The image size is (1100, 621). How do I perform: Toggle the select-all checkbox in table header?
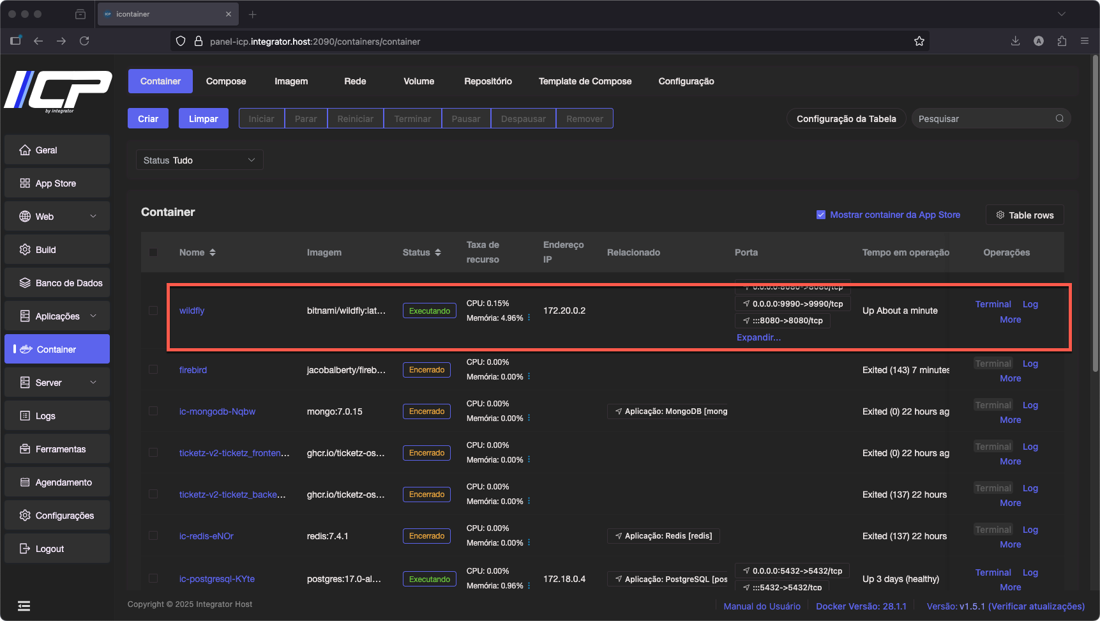coord(153,252)
